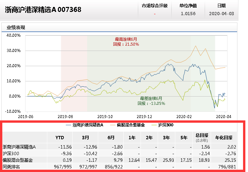Viewport: 248px width, 172px height.
Task: Select the 总回报 (0.8年) column header
Action: coord(202,138)
